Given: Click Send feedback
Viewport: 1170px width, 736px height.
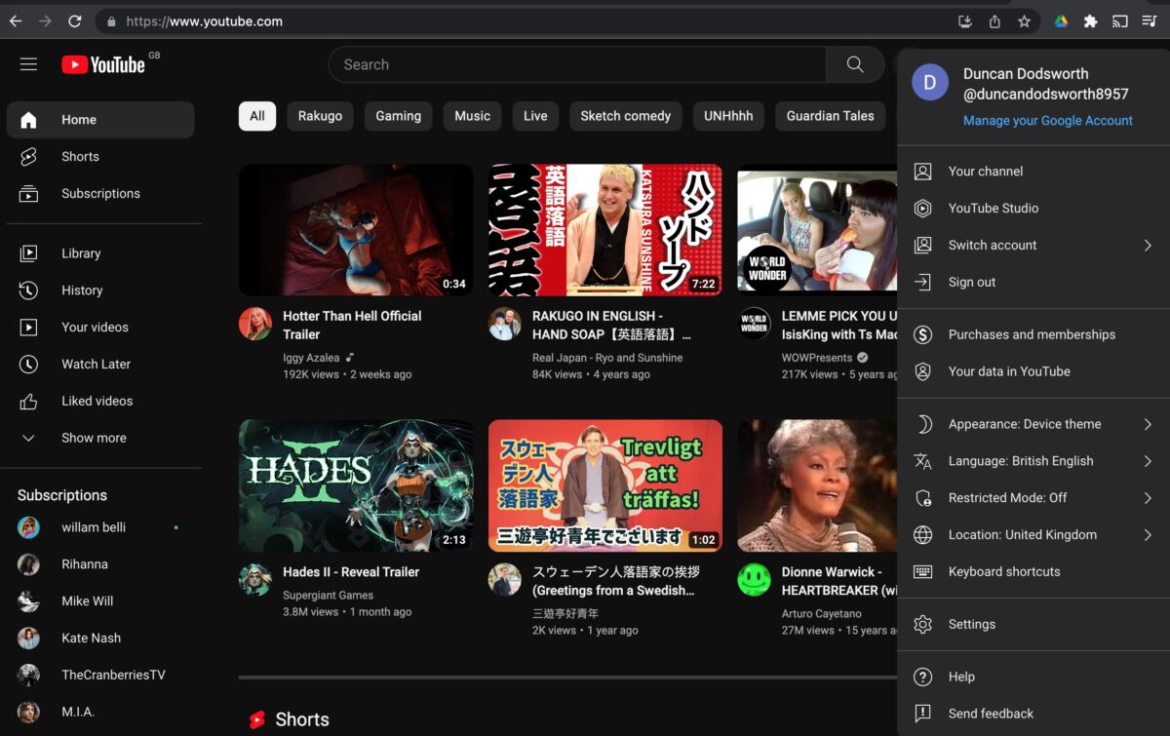Looking at the screenshot, I should coord(1033,714).
